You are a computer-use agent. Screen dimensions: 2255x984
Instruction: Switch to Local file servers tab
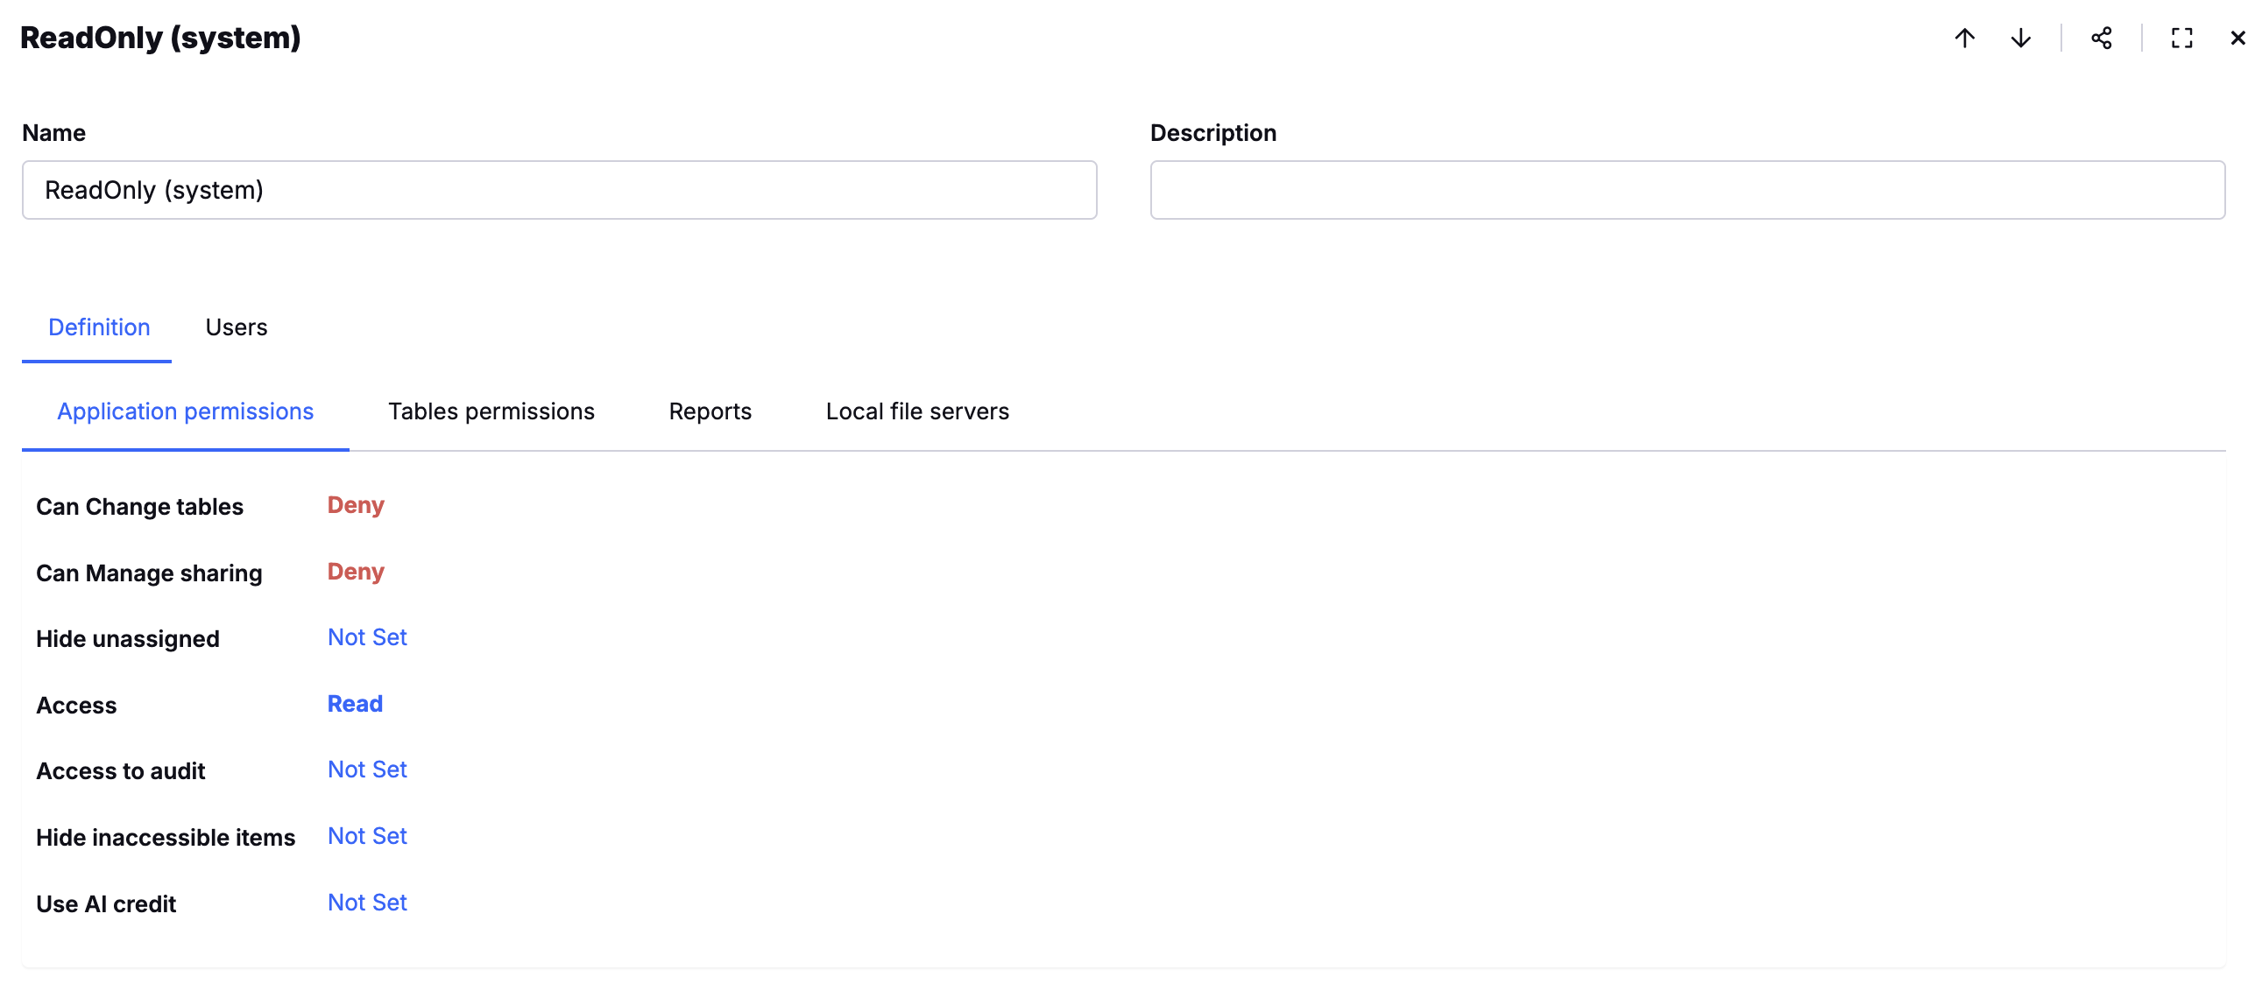[917, 411]
